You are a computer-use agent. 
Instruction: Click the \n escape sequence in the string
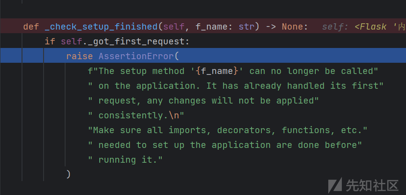coord(174,115)
